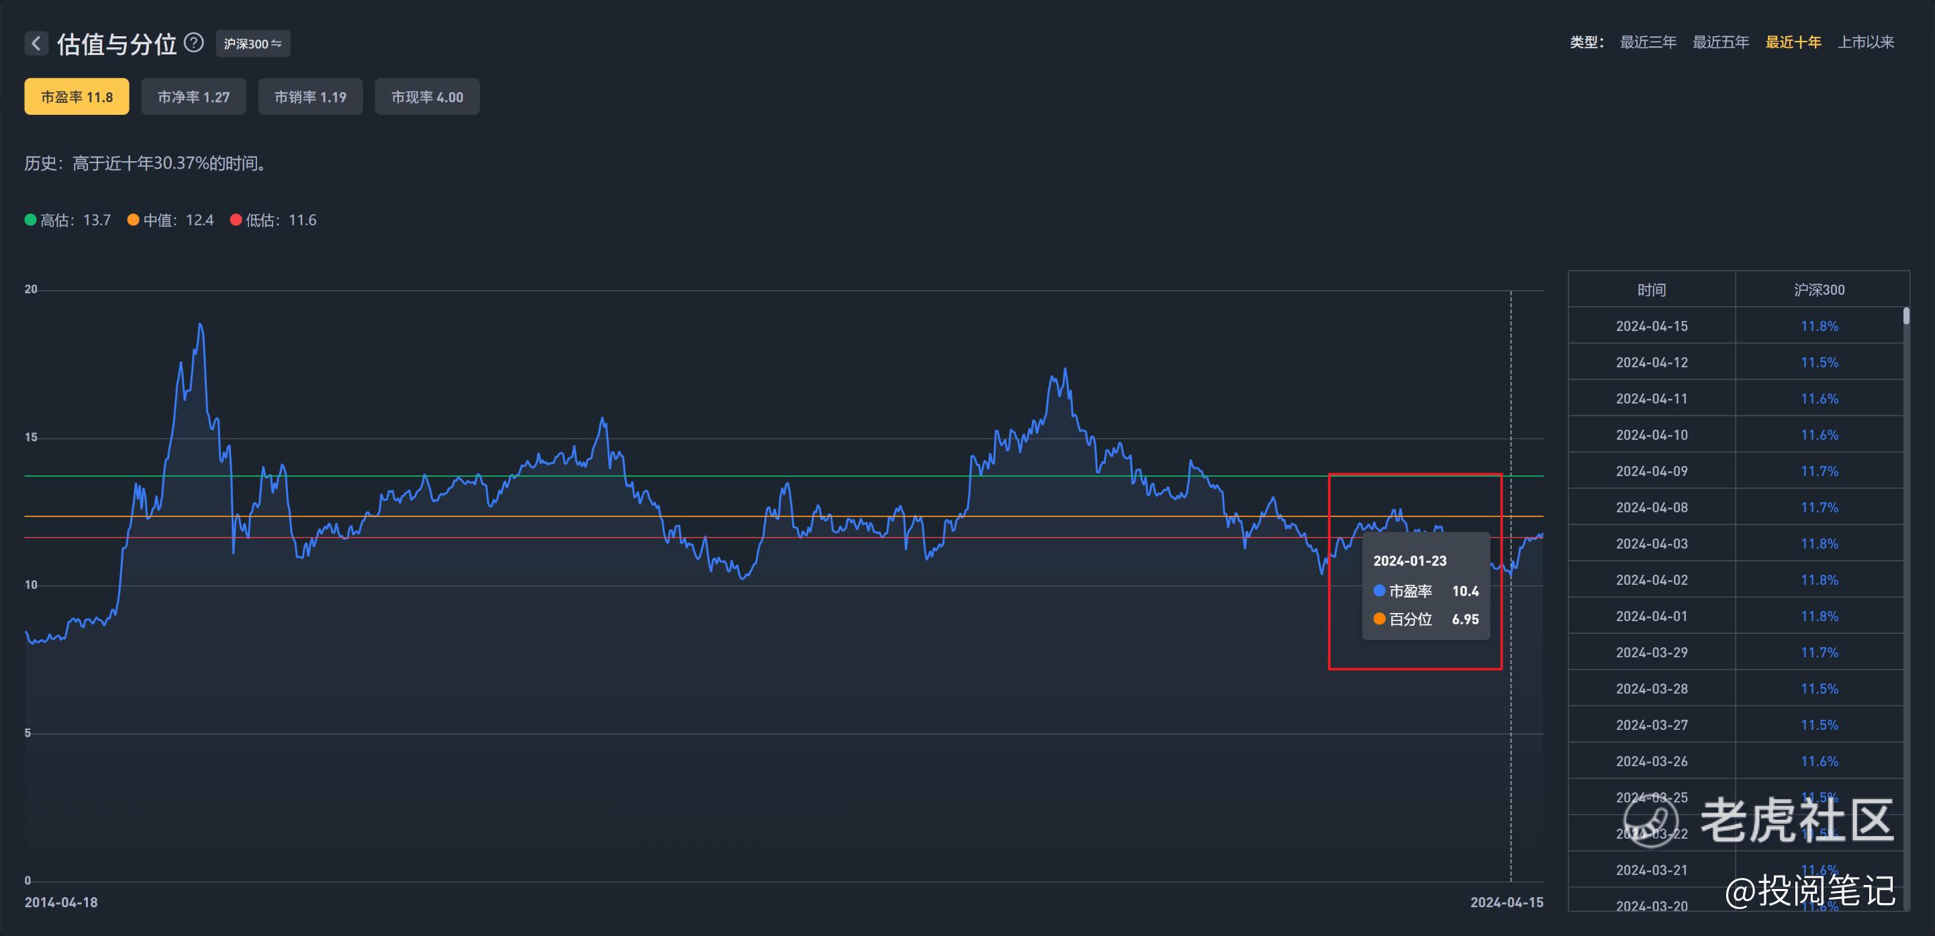Select the 市净率 1.27 tab
Viewport: 1935px width, 936px height.
click(x=194, y=97)
